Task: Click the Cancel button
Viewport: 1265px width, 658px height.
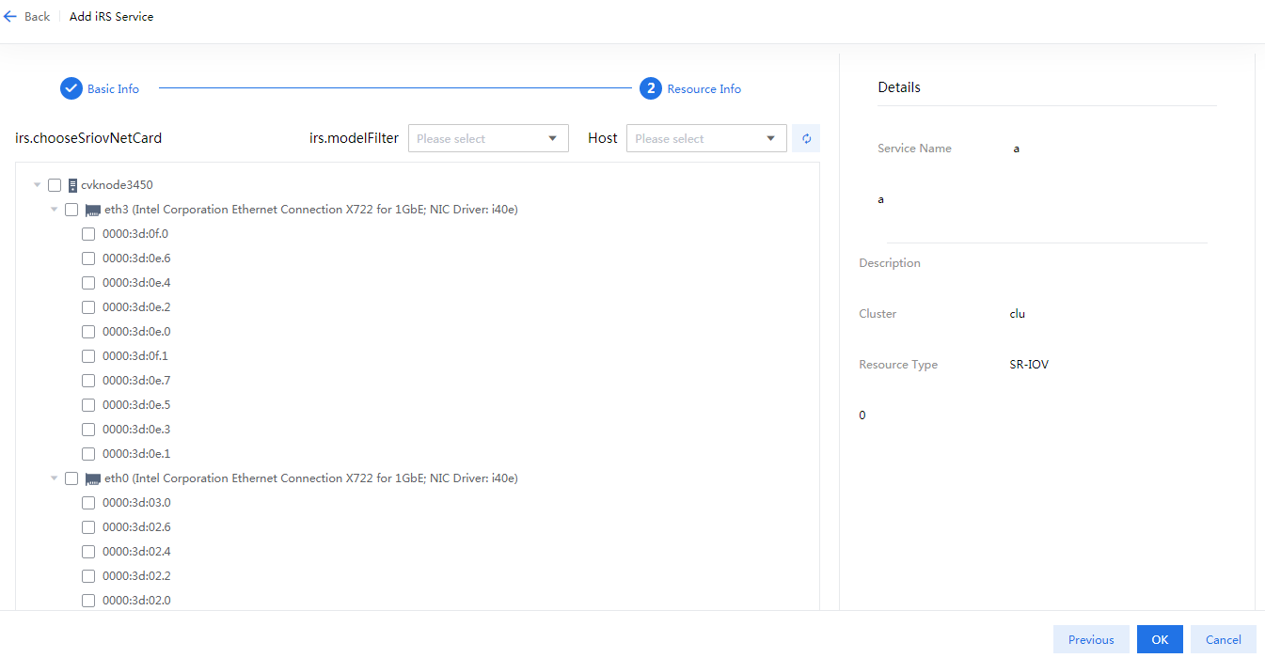Action: (x=1223, y=639)
